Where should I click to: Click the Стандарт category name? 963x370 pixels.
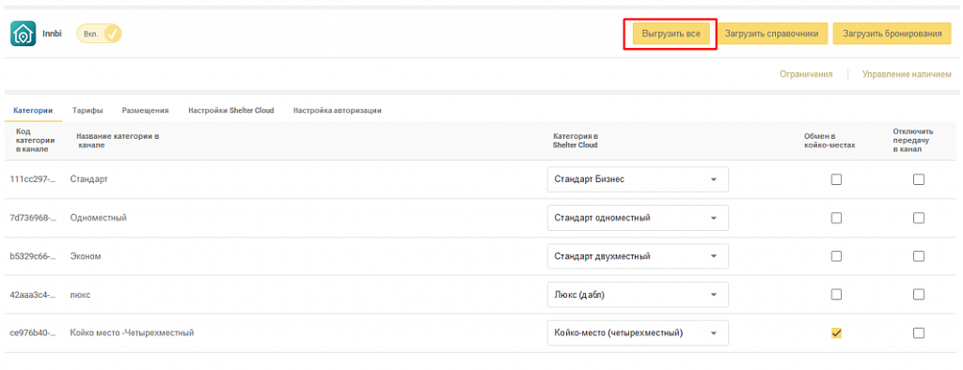[x=89, y=179]
